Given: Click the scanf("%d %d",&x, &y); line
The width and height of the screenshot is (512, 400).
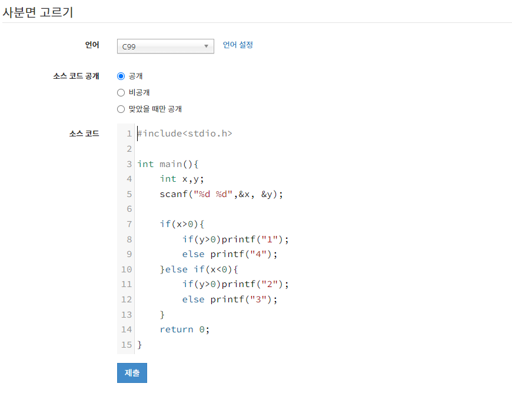Looking at the screenshot, I should tap(221, 194).
